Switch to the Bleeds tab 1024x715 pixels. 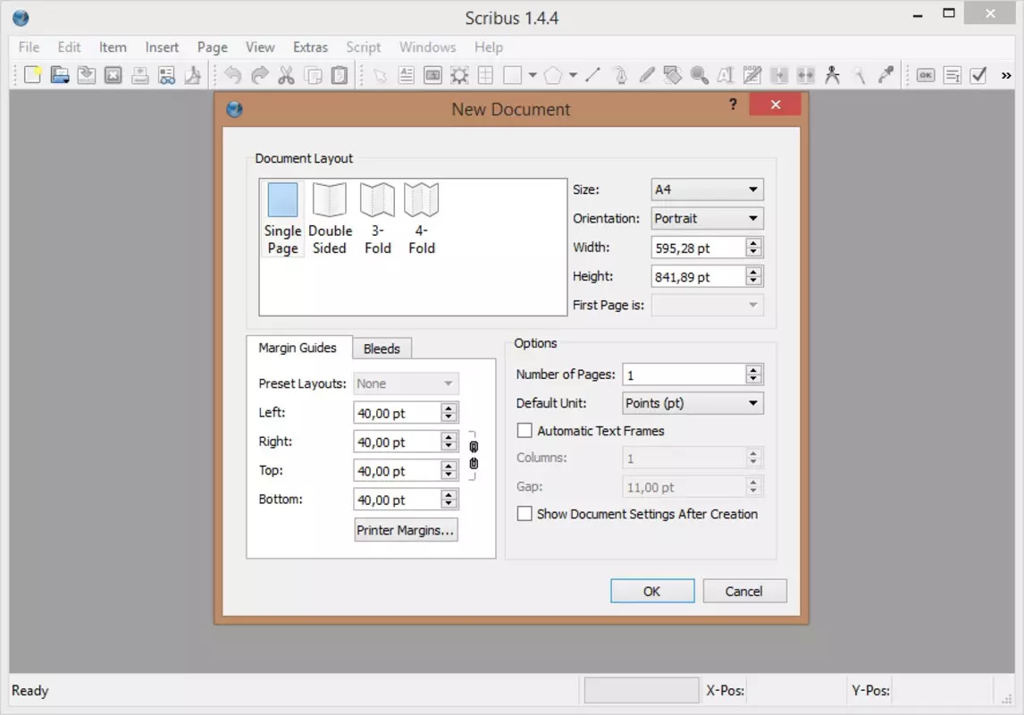click(x=382, y=348)
